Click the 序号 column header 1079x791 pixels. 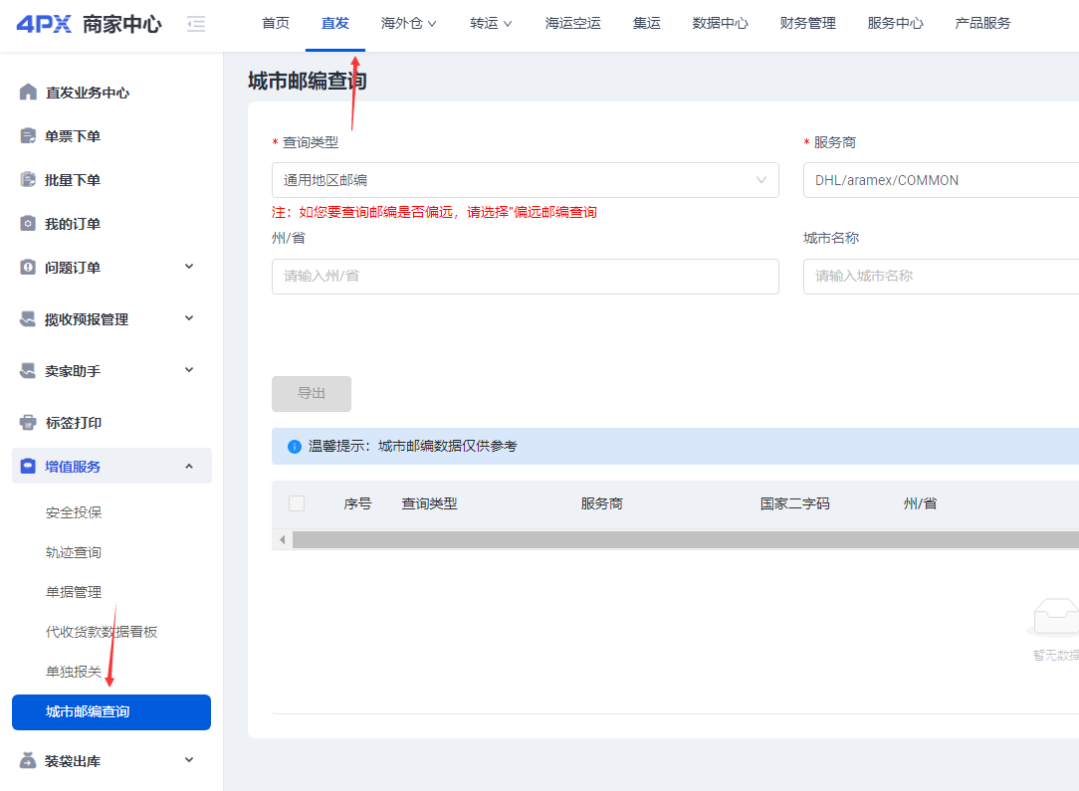pyautogui.click(x=357, y=503)
